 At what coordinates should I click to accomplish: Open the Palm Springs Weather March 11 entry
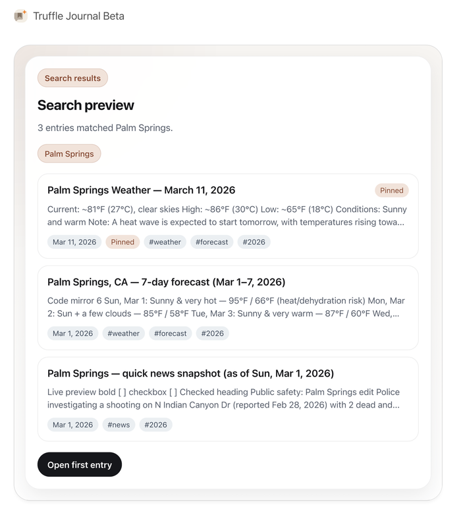point(141,190)
